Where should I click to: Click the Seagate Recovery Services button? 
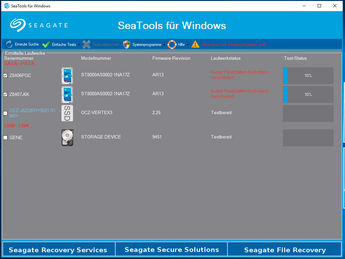click(x=59, y=249)
